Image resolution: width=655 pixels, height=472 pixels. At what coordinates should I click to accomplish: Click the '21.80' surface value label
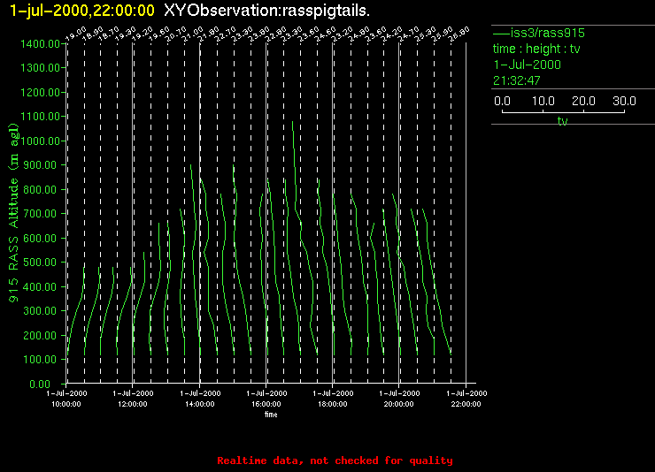pos(209,34)
